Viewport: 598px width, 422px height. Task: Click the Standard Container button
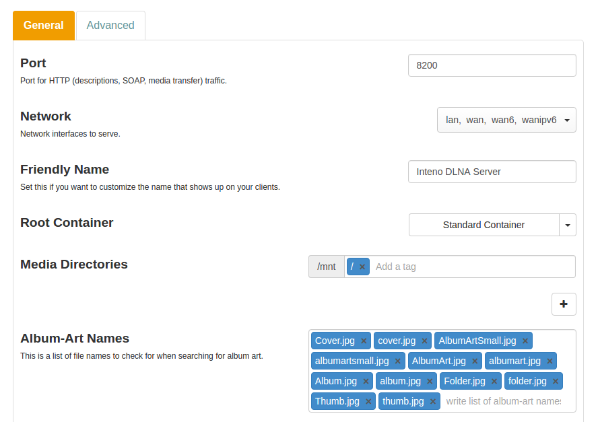tap(484, 225)
